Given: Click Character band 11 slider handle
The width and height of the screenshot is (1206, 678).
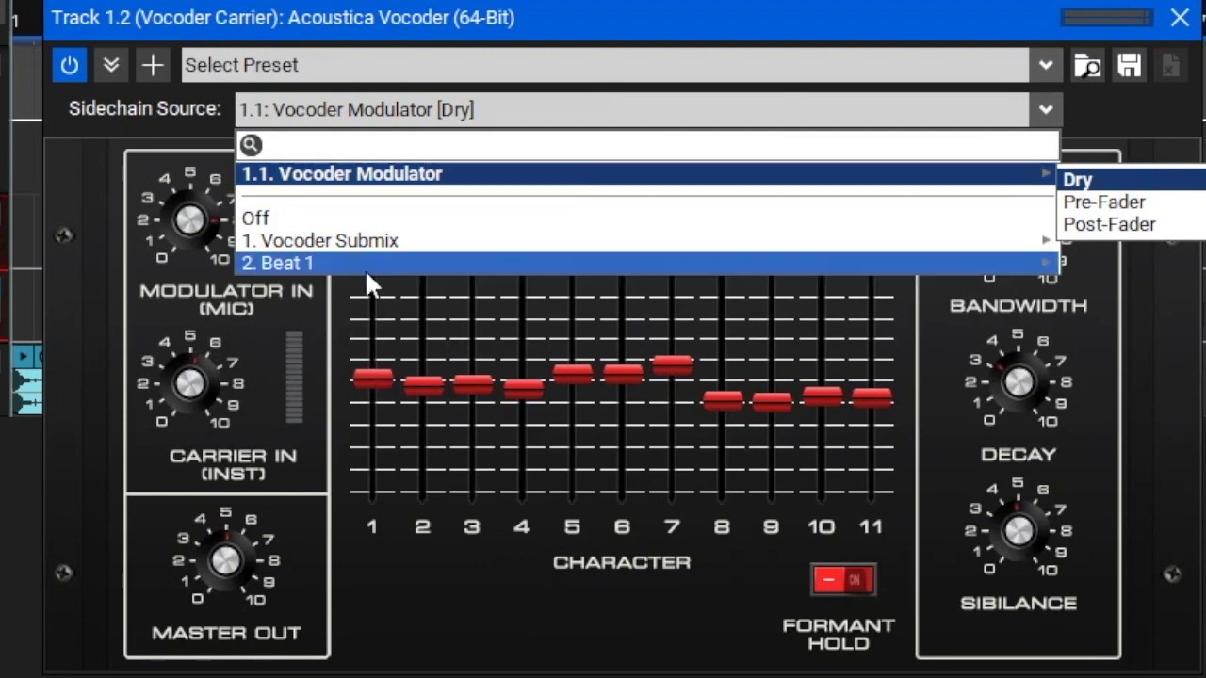Looking at the screenshot, I should tap(872, 398).
